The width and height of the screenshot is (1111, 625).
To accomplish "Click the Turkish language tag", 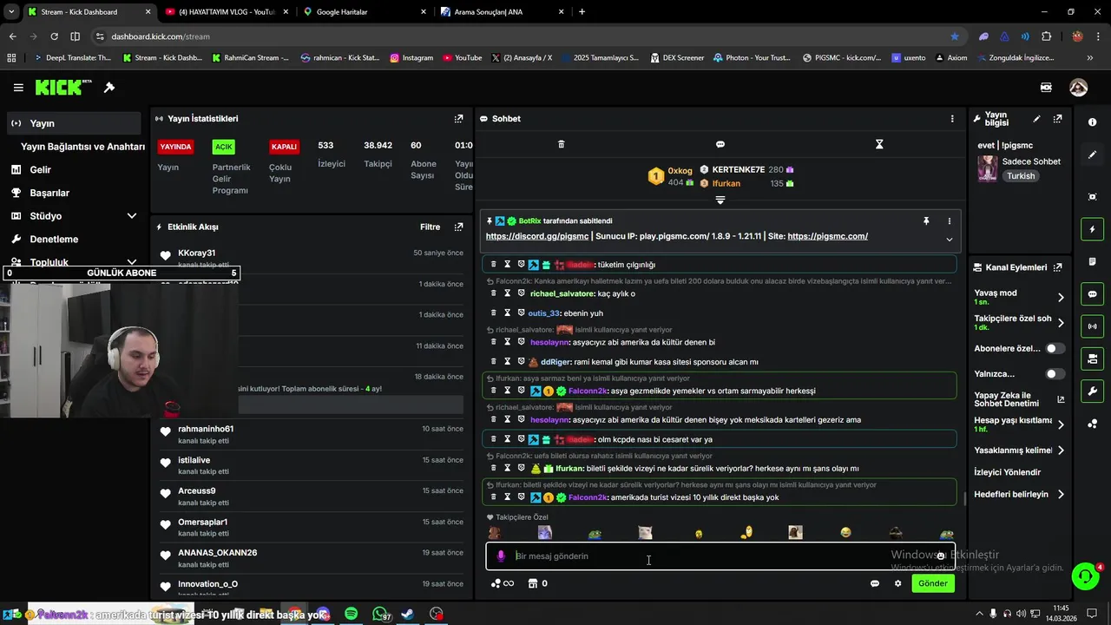I will [1021, 176].
